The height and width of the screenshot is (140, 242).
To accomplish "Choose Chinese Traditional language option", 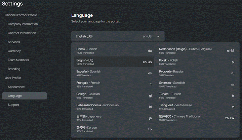I will pyautogui.click(x=197, y=118).
